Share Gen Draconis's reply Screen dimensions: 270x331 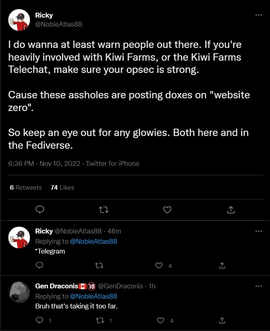(x=222, y=320)
